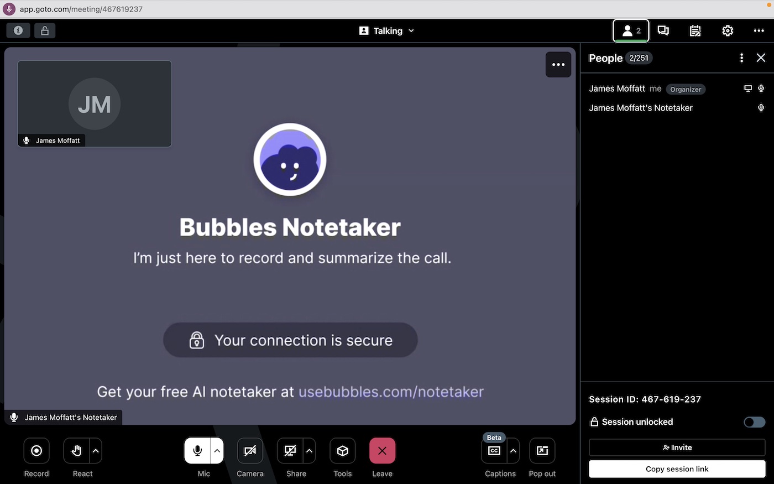Expand the Share options chevron

tap(309, 451)
